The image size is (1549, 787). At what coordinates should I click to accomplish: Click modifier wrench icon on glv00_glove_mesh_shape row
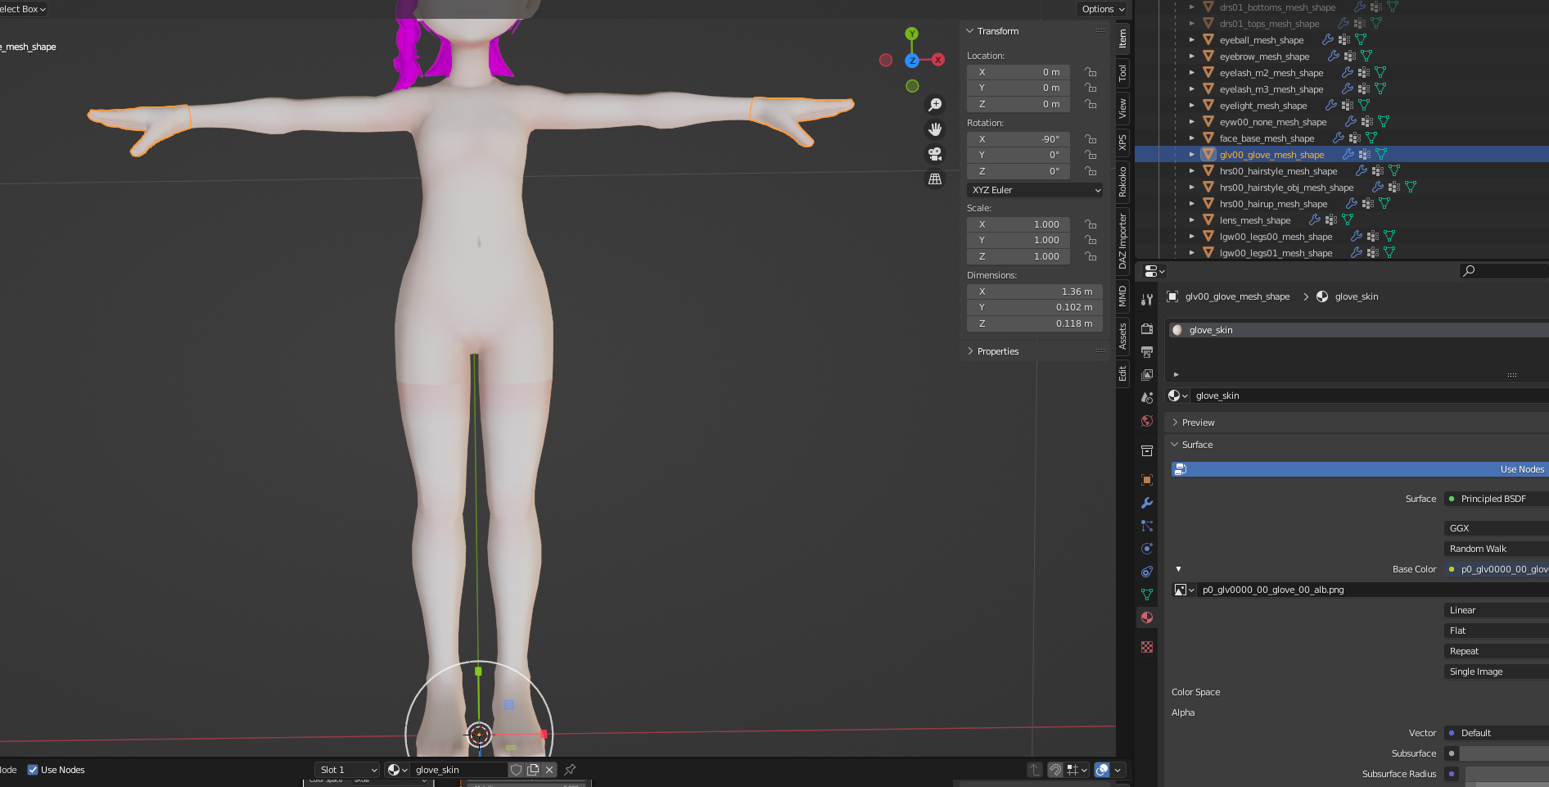[x=1348, y=154]
